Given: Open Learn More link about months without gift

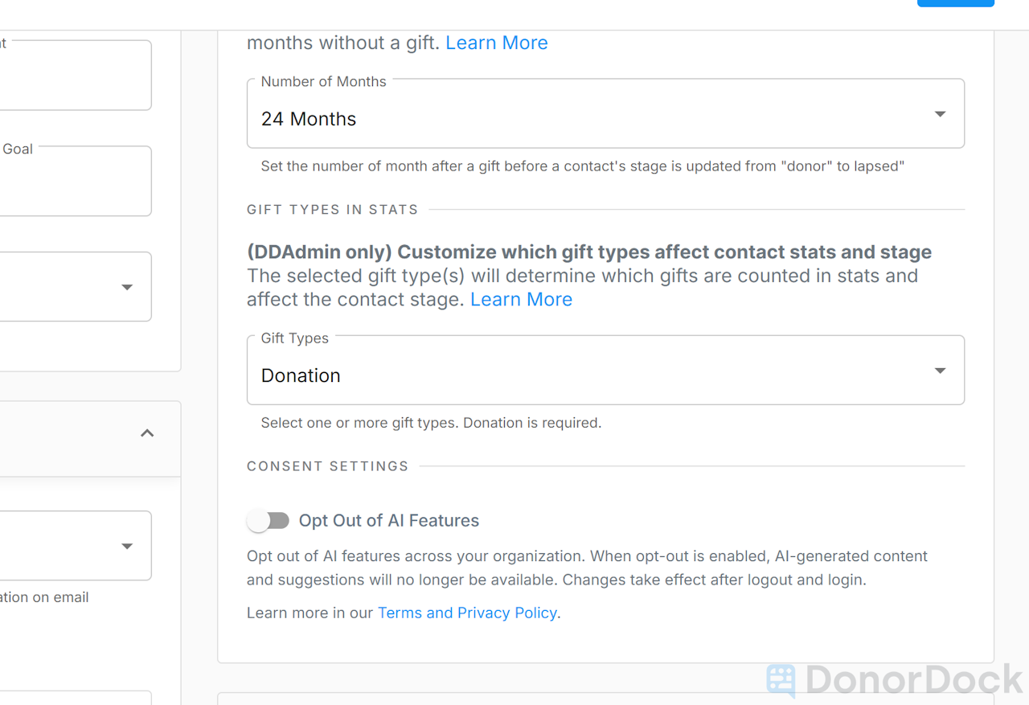Looking at the screenshot, I should click(x=496, y=43).
